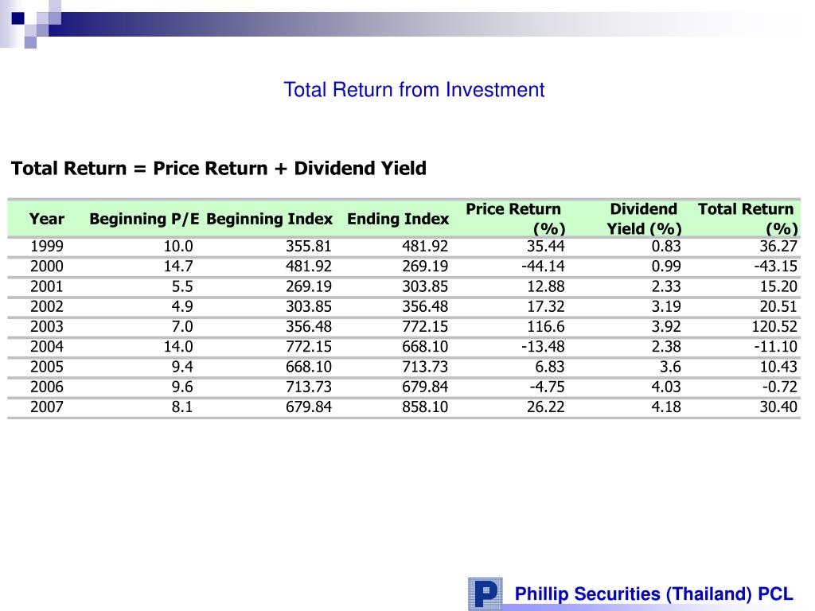Click the 2005 year row cell

pyautogui.click(x=47, y=367)
